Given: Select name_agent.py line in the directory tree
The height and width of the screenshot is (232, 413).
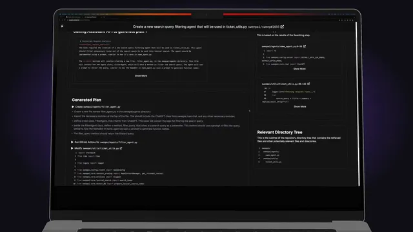Looking at the screenshot, I should [272, 155].
